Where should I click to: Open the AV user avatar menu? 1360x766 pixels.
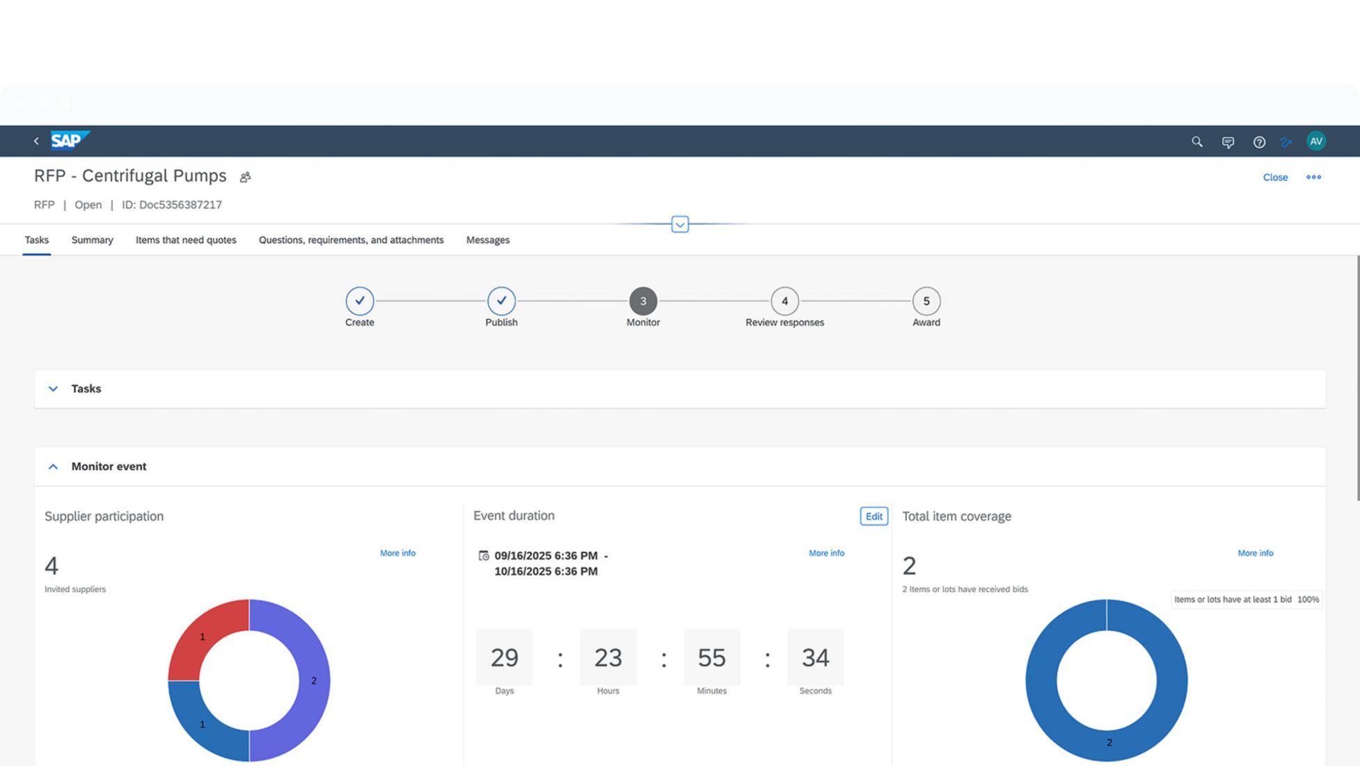pyautogui.click(x=1315, y=141)
